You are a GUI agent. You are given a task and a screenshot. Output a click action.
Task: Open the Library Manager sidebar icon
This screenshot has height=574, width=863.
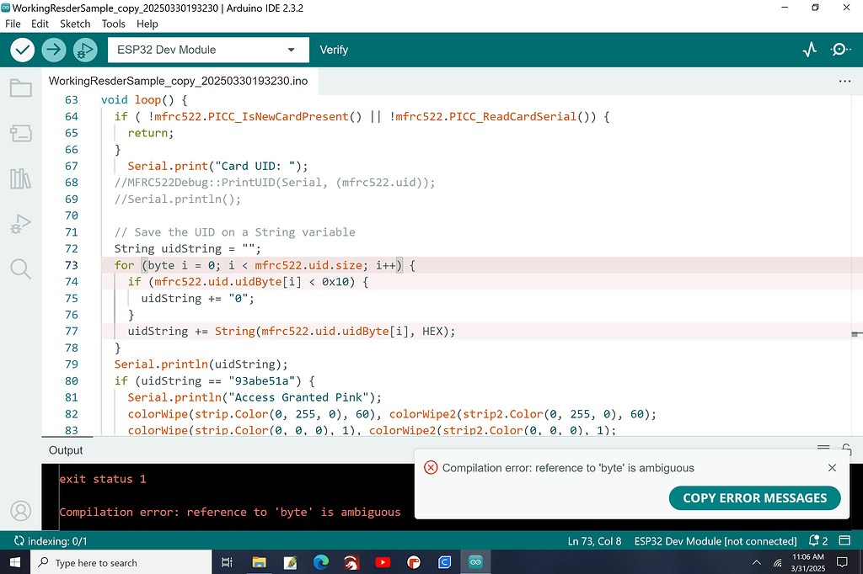(x=20, y=178)
